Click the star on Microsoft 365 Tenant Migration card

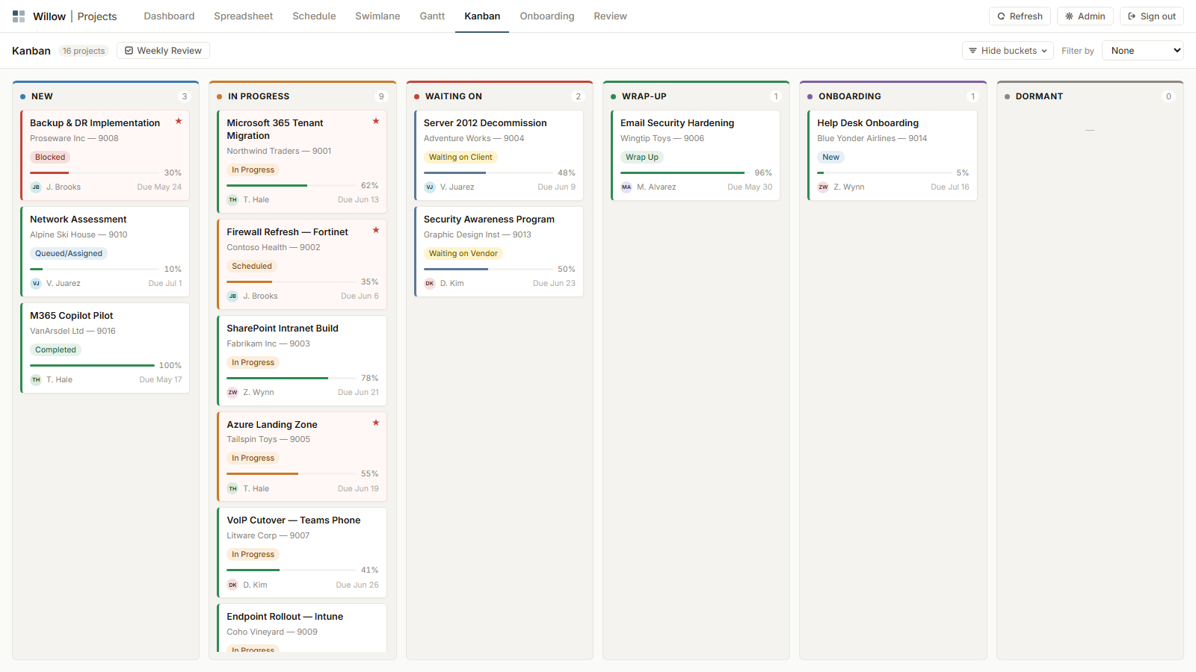tap(376, 121)
